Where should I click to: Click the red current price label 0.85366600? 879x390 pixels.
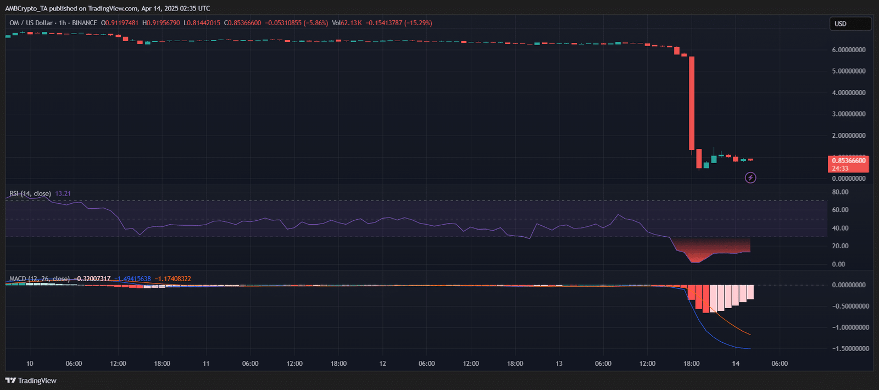click(848, 161)
